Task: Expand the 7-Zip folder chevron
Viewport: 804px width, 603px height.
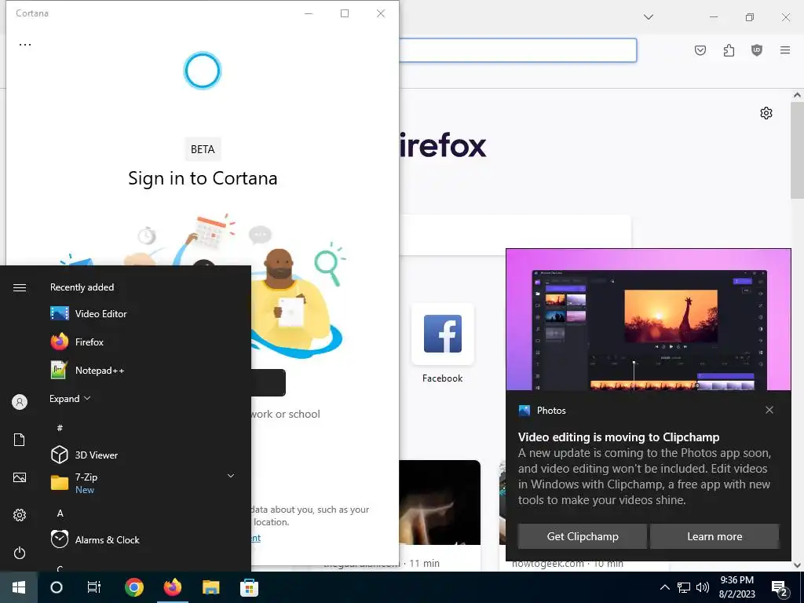Action: pyautogui.click(x=231, y=476)
